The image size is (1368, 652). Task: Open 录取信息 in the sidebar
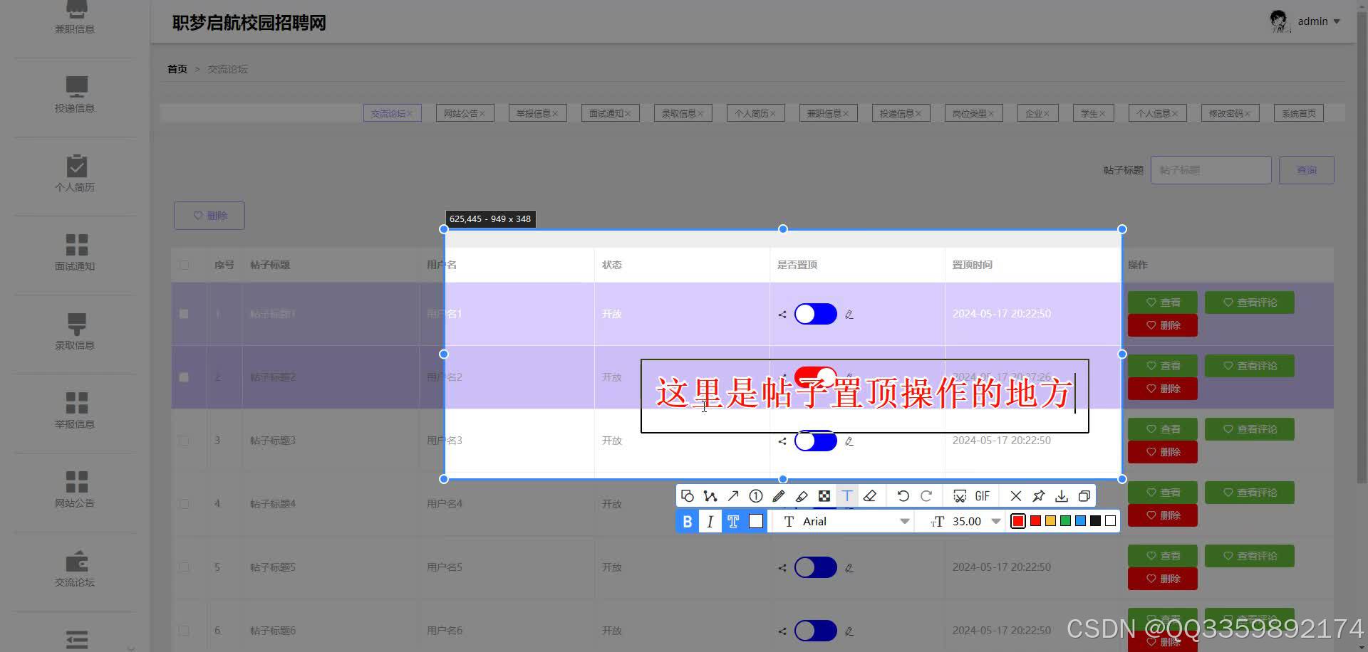(75, 332)
